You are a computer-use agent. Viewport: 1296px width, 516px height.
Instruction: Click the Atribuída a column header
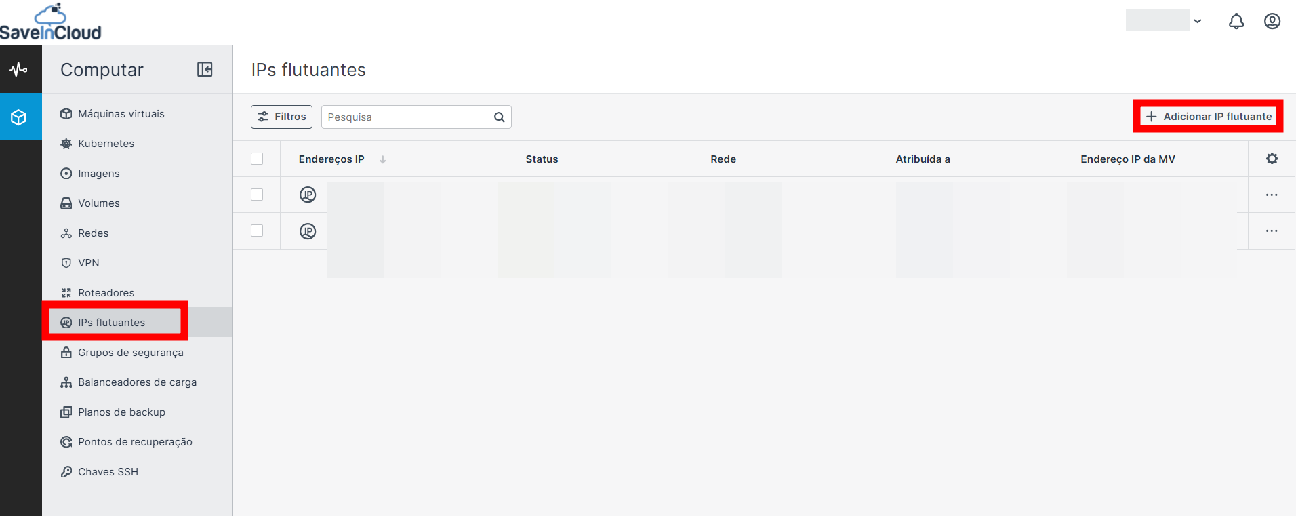click(923, 159)
